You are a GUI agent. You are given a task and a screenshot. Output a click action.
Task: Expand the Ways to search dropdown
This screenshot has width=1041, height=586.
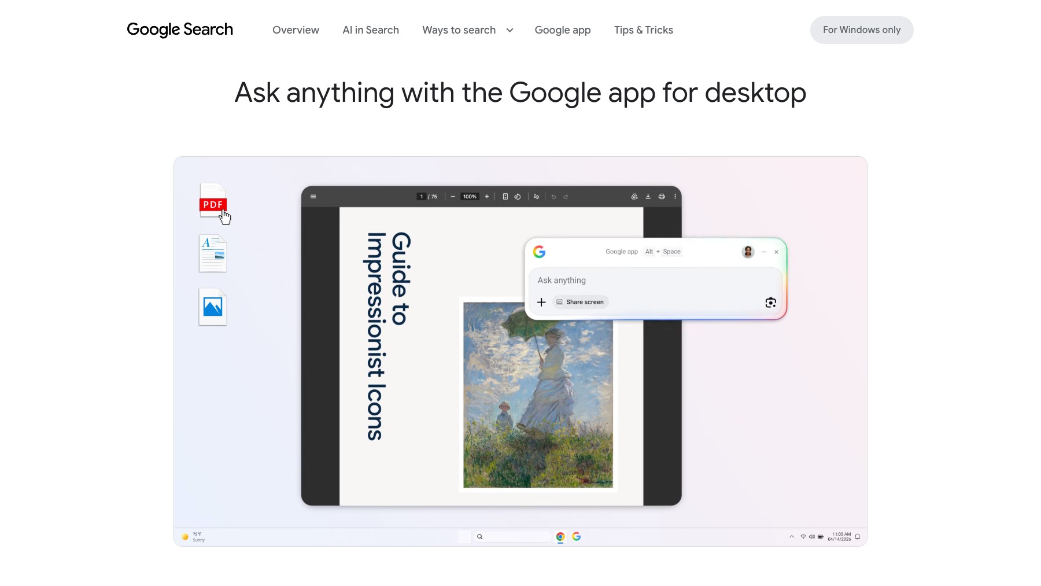(468, 30)
